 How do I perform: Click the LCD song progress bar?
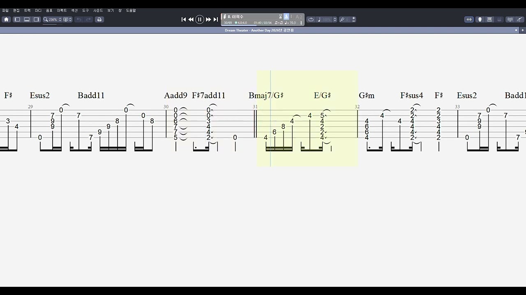pos(263,26)
